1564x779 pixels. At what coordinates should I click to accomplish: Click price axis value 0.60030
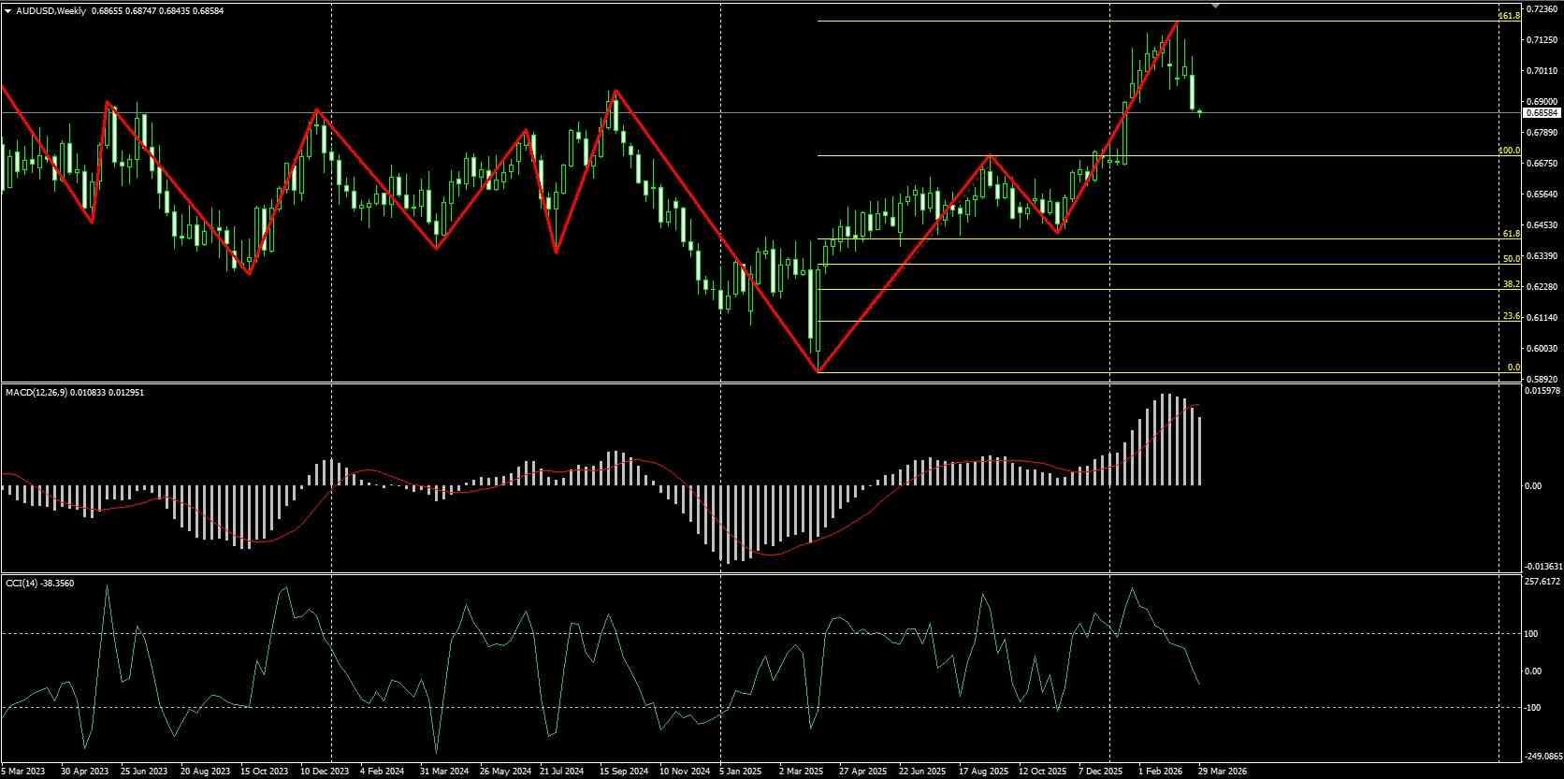point(1541,349)
